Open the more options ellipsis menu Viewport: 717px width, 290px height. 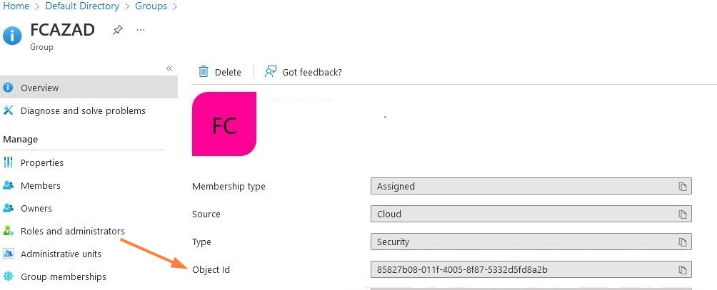pos(140,31)
